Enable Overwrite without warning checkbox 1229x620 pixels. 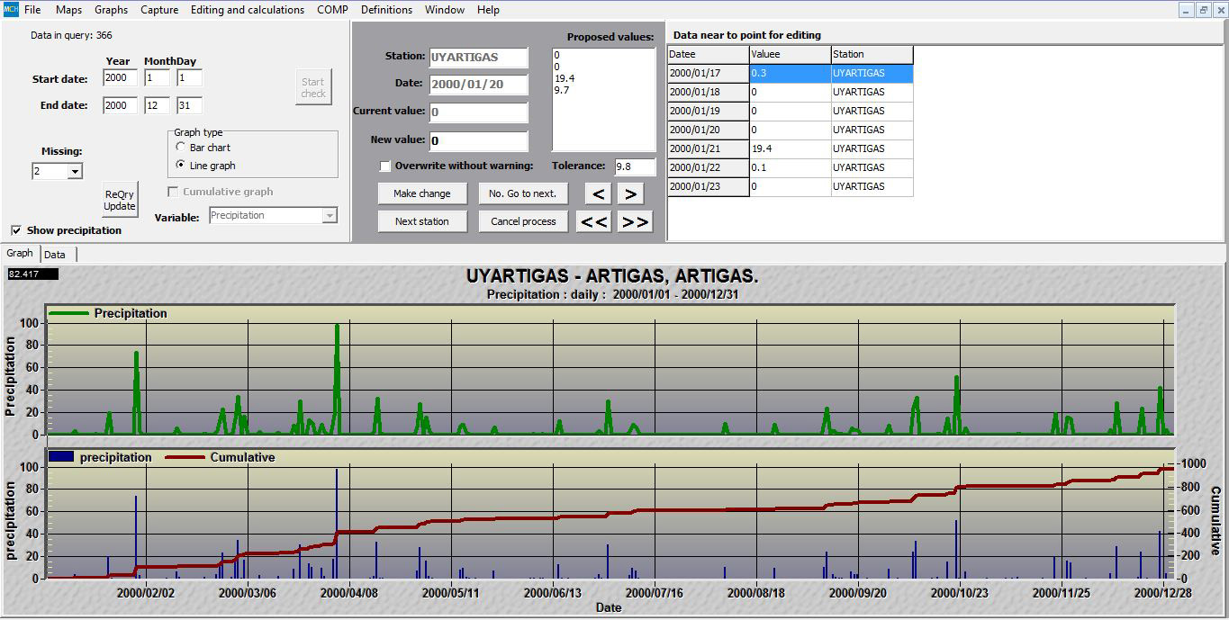tap(385, 166)
